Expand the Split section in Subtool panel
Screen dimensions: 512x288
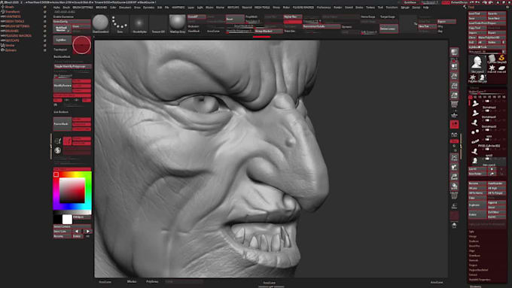471,232
